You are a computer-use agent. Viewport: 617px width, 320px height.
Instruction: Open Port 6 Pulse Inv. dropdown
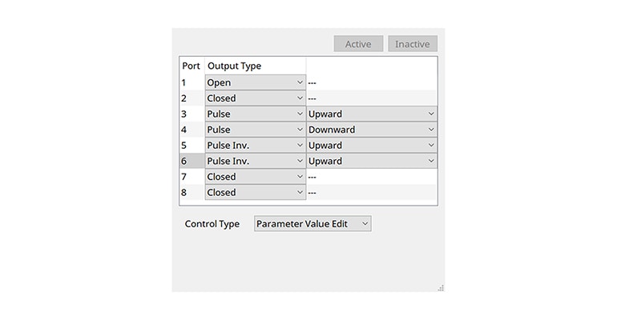pos(255,161)
